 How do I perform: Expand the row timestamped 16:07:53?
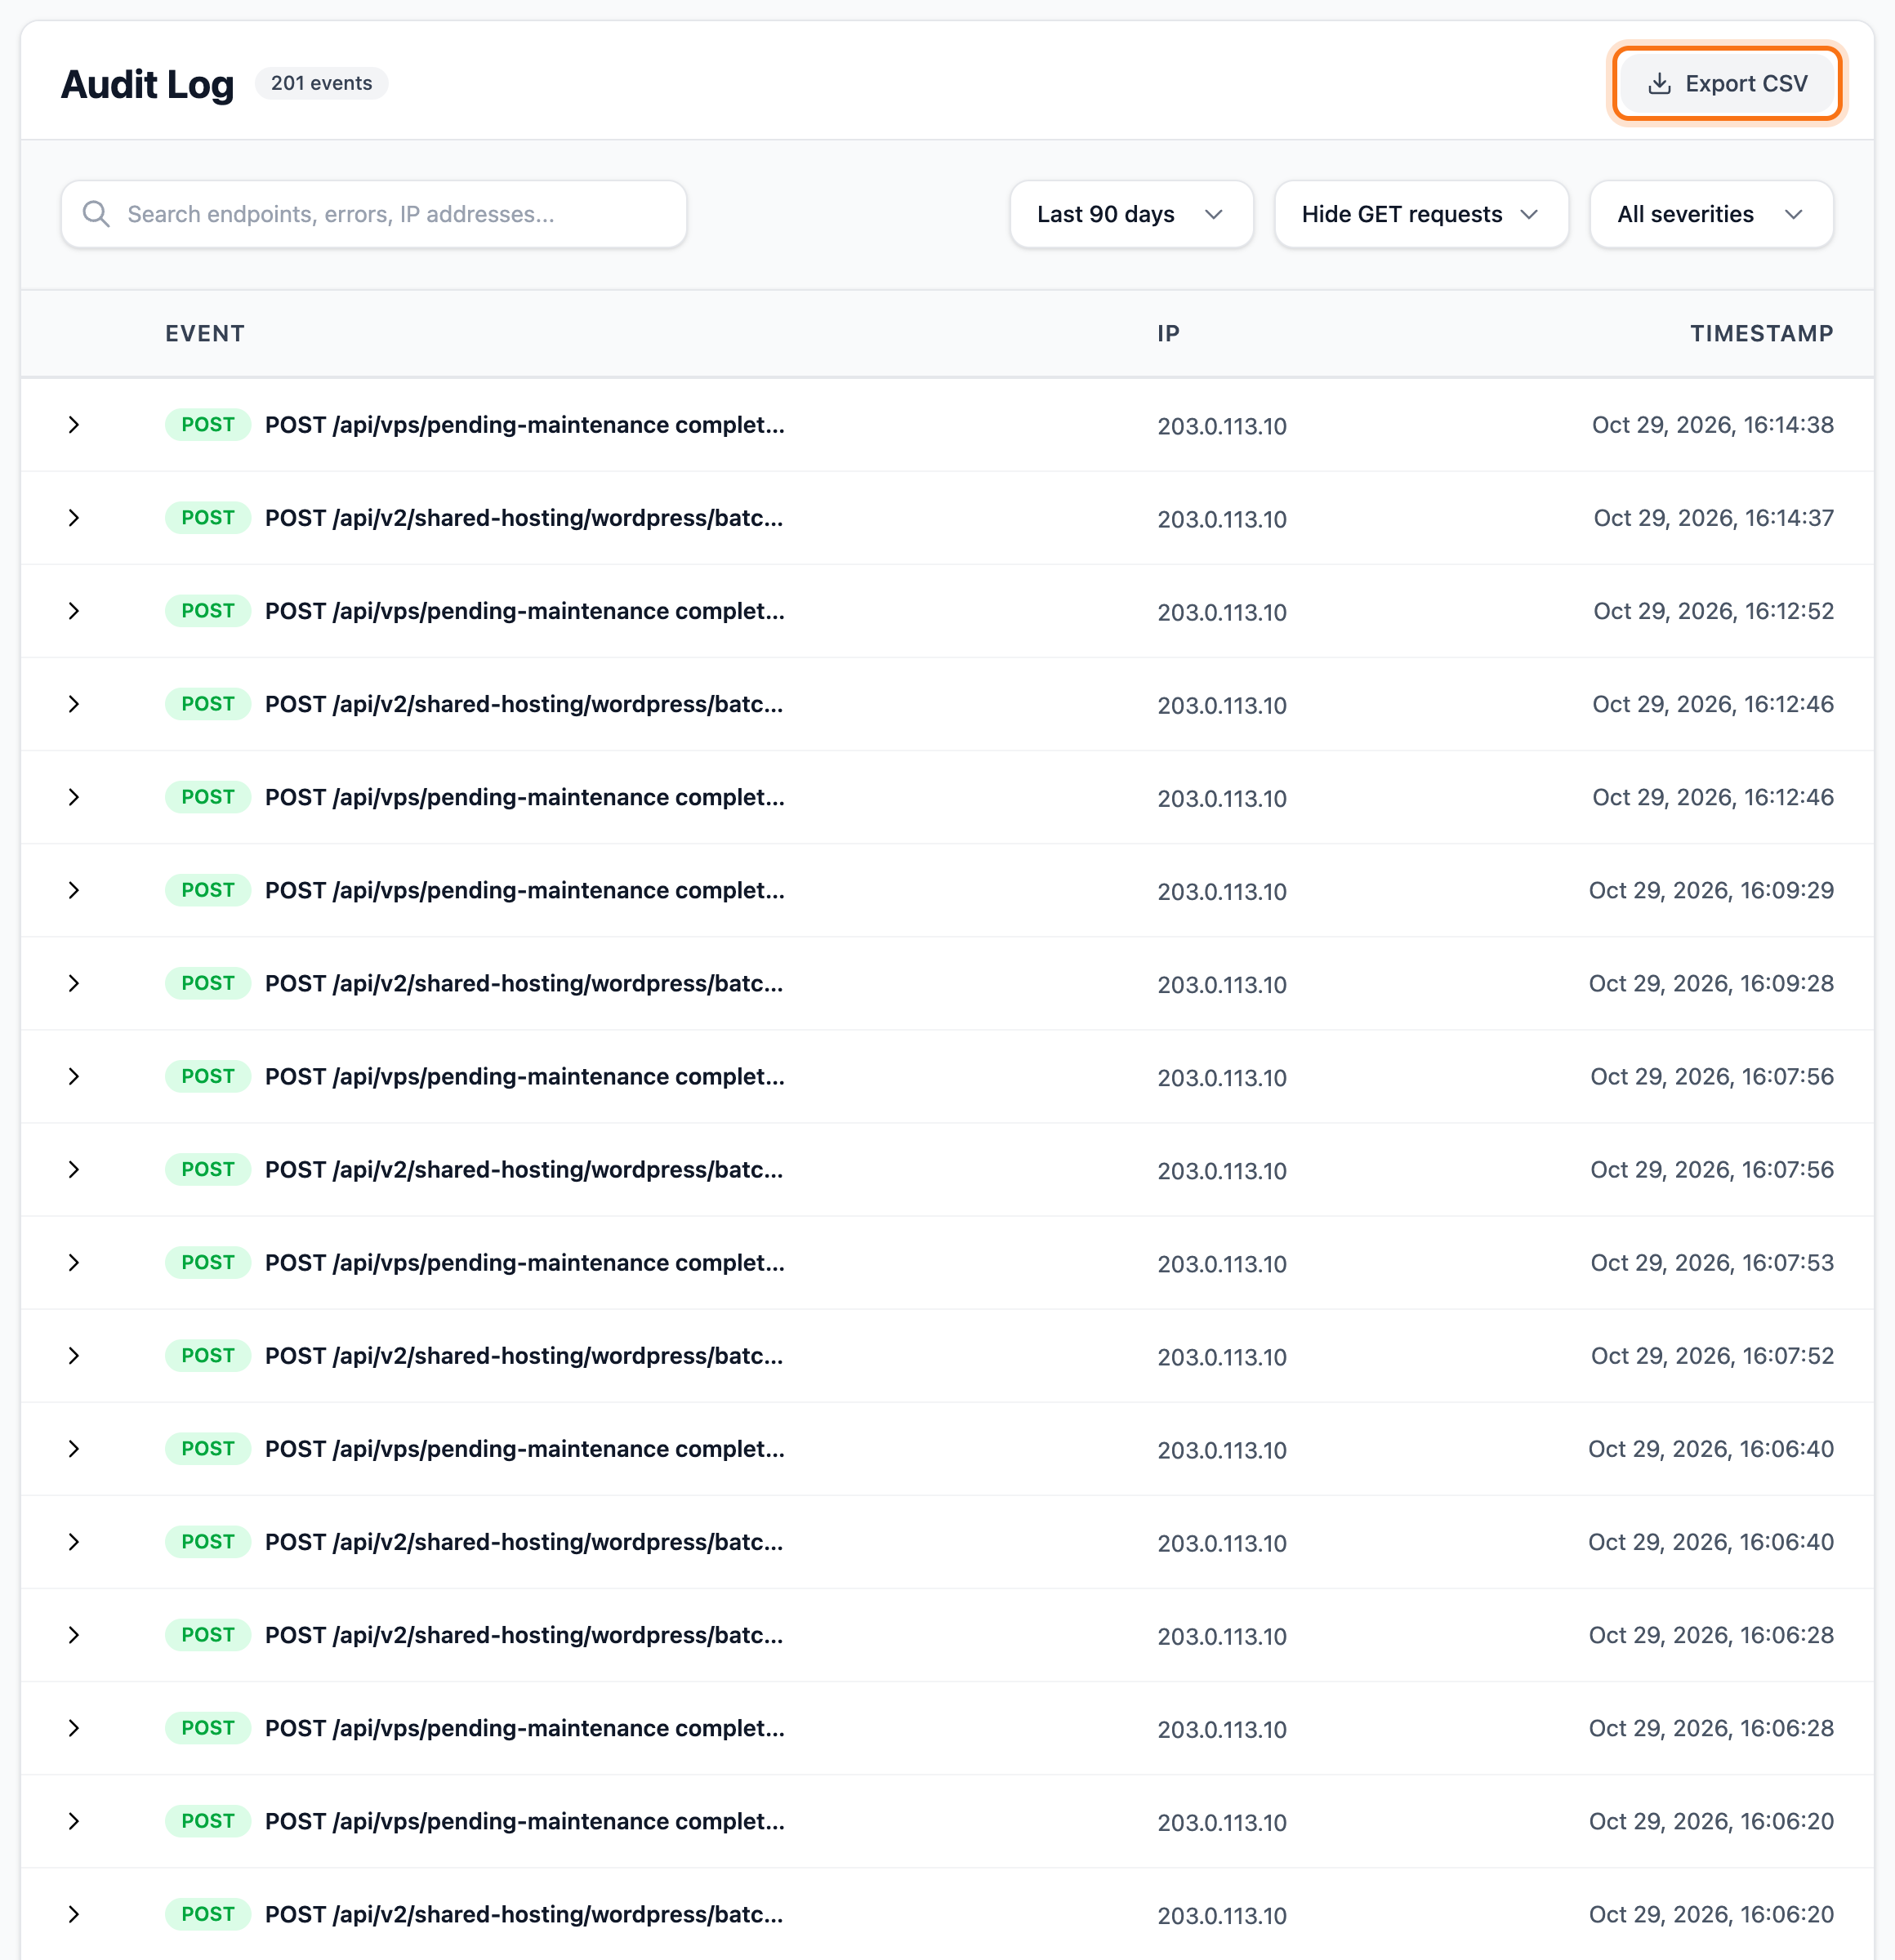click(x=74, y=1263)
